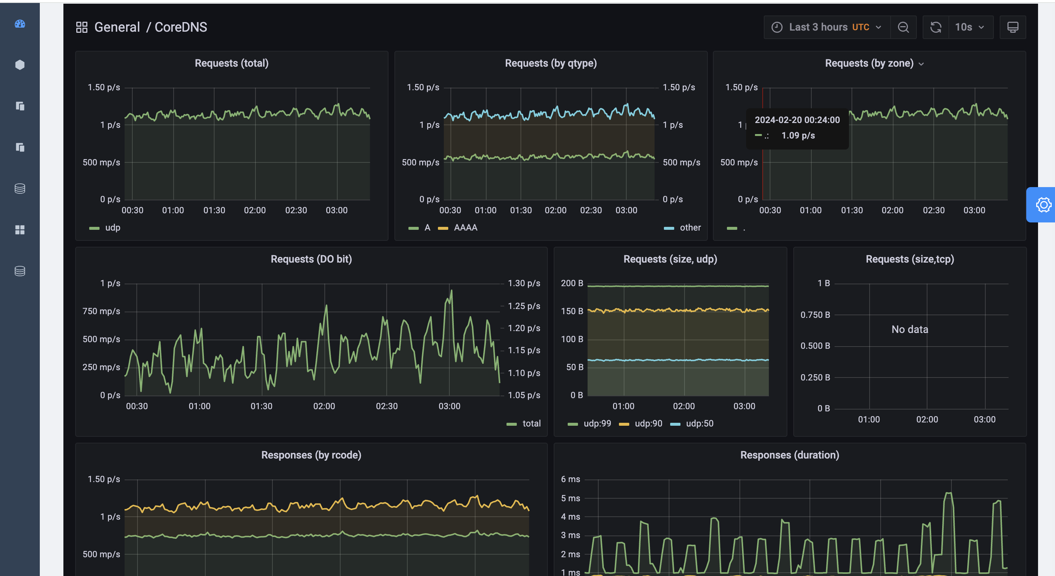1055x576 pixels.
Task: Click the Responses (duration) panel title
Action: pyautogui.click(x=789, y=455)
